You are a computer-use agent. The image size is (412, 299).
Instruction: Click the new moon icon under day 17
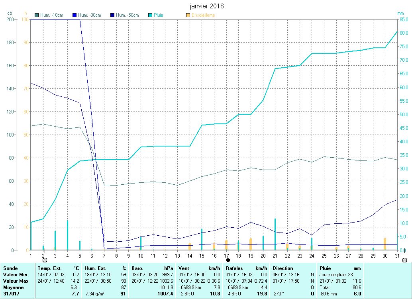click(x=228, y=260)
